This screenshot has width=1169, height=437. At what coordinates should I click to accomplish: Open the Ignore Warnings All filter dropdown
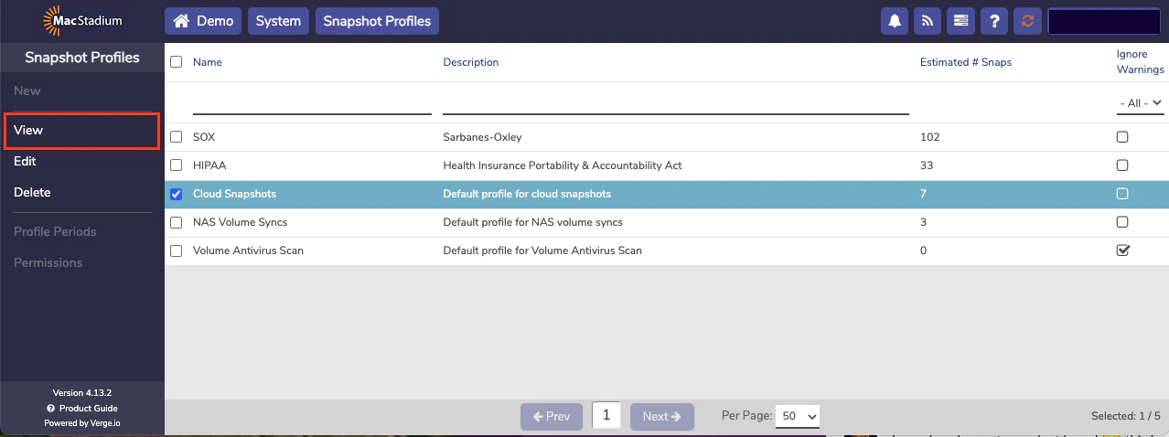1141,103
